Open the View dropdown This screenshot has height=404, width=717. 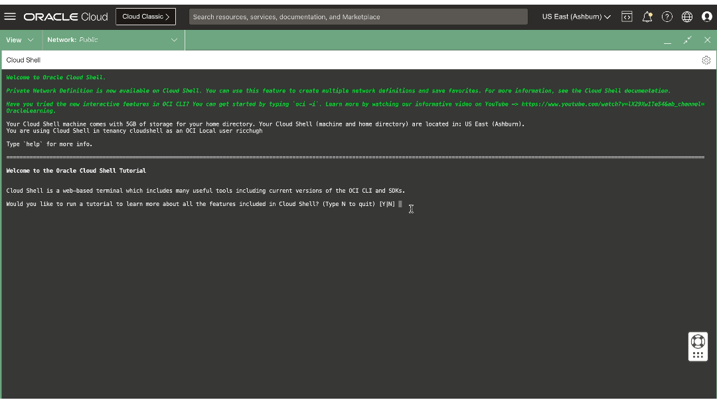coord(20,40)
